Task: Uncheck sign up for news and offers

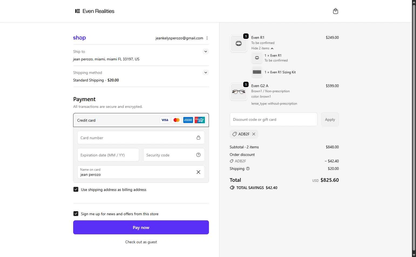Action: (x=76, y=214)
